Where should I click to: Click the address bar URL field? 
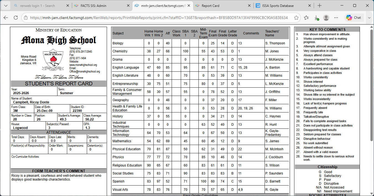159,18
